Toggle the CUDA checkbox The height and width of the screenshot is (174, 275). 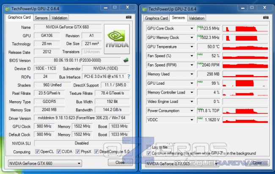point(58,151)
